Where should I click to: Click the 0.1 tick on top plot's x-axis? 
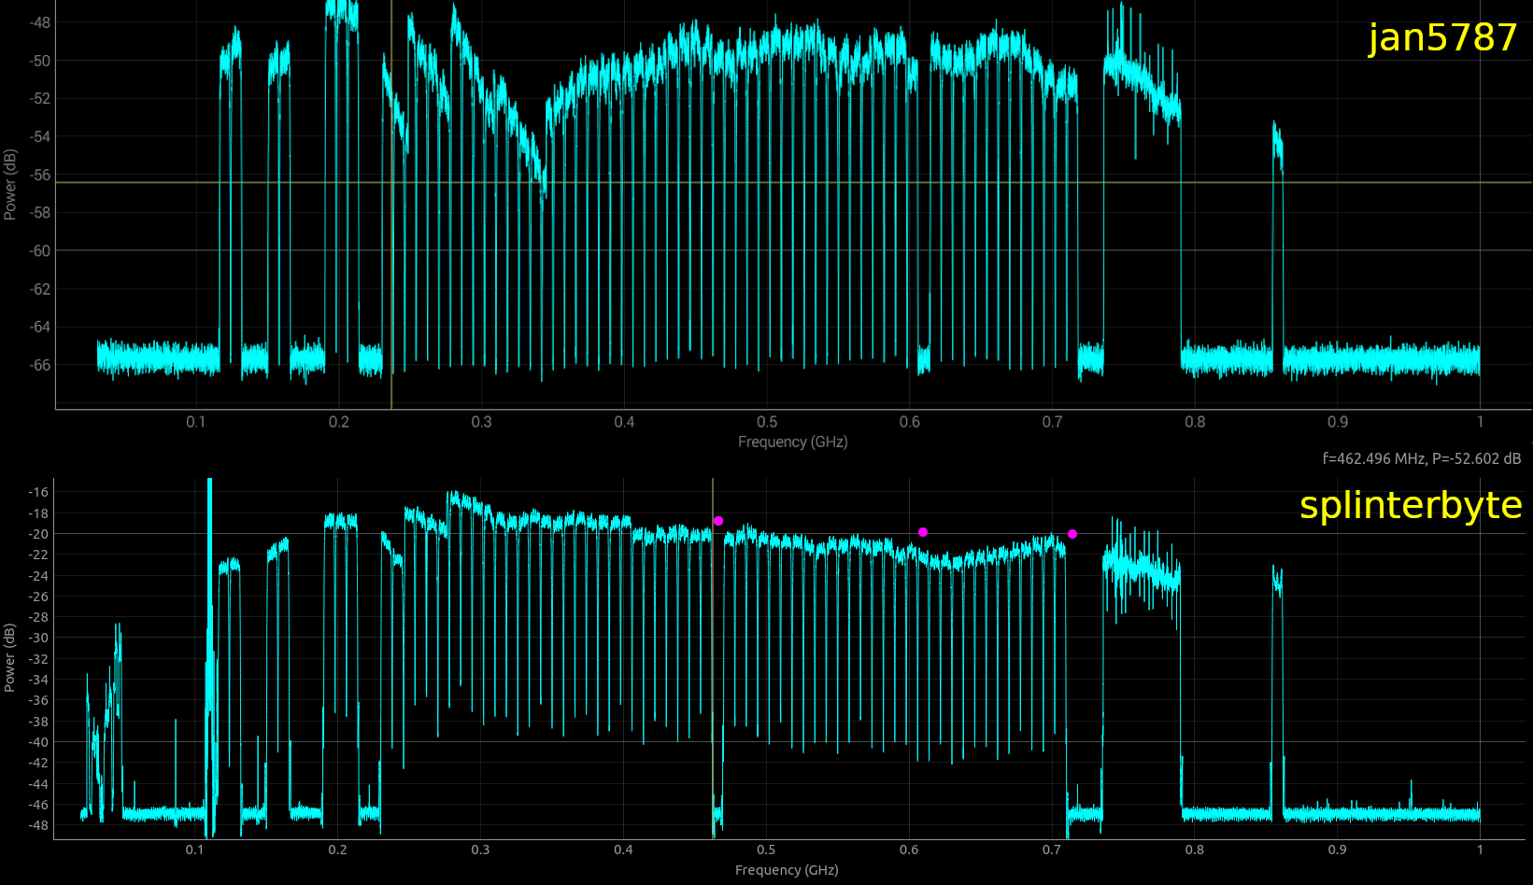tap(195, 422)
